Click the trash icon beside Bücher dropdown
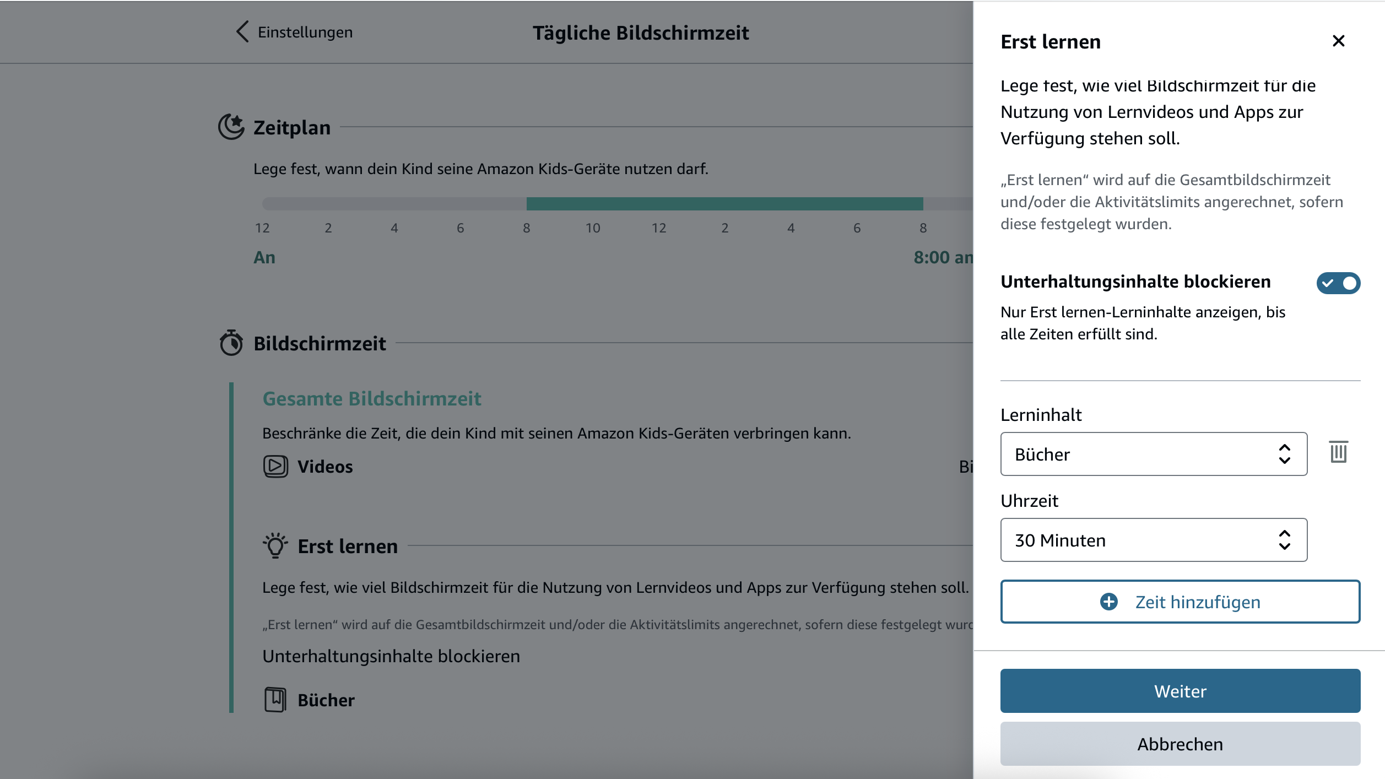The width and height of the screenshot is (1385, 779). (1338, 452)
